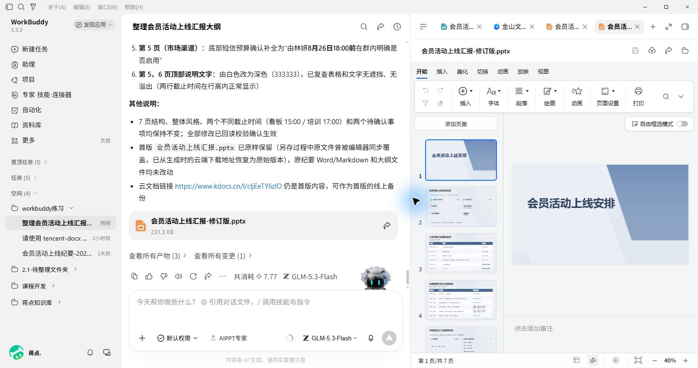This screenshot has height=368, width=698.
Task: Regenerate the response with refresh icon
Action: (193, 276)
